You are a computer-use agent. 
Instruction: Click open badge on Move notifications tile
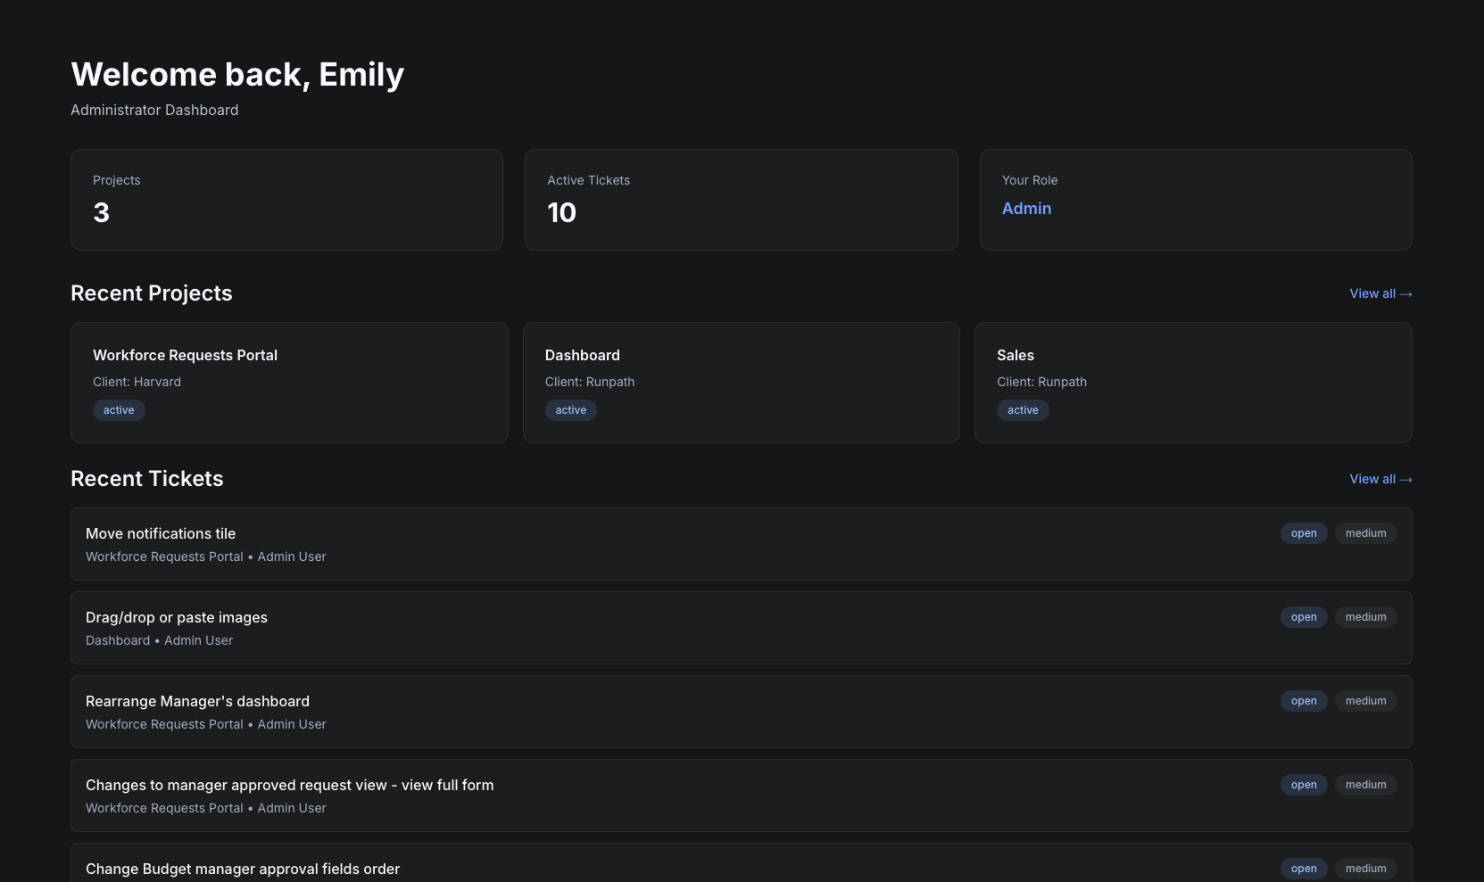pyautogui.click(x=1304, y=533)
